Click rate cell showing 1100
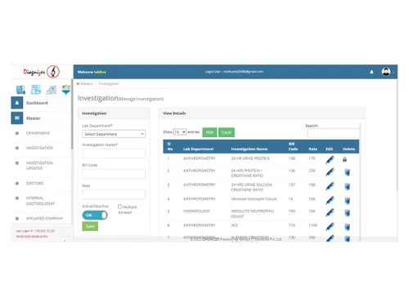Viewport: 409px width, 306px height. (312, 225)
